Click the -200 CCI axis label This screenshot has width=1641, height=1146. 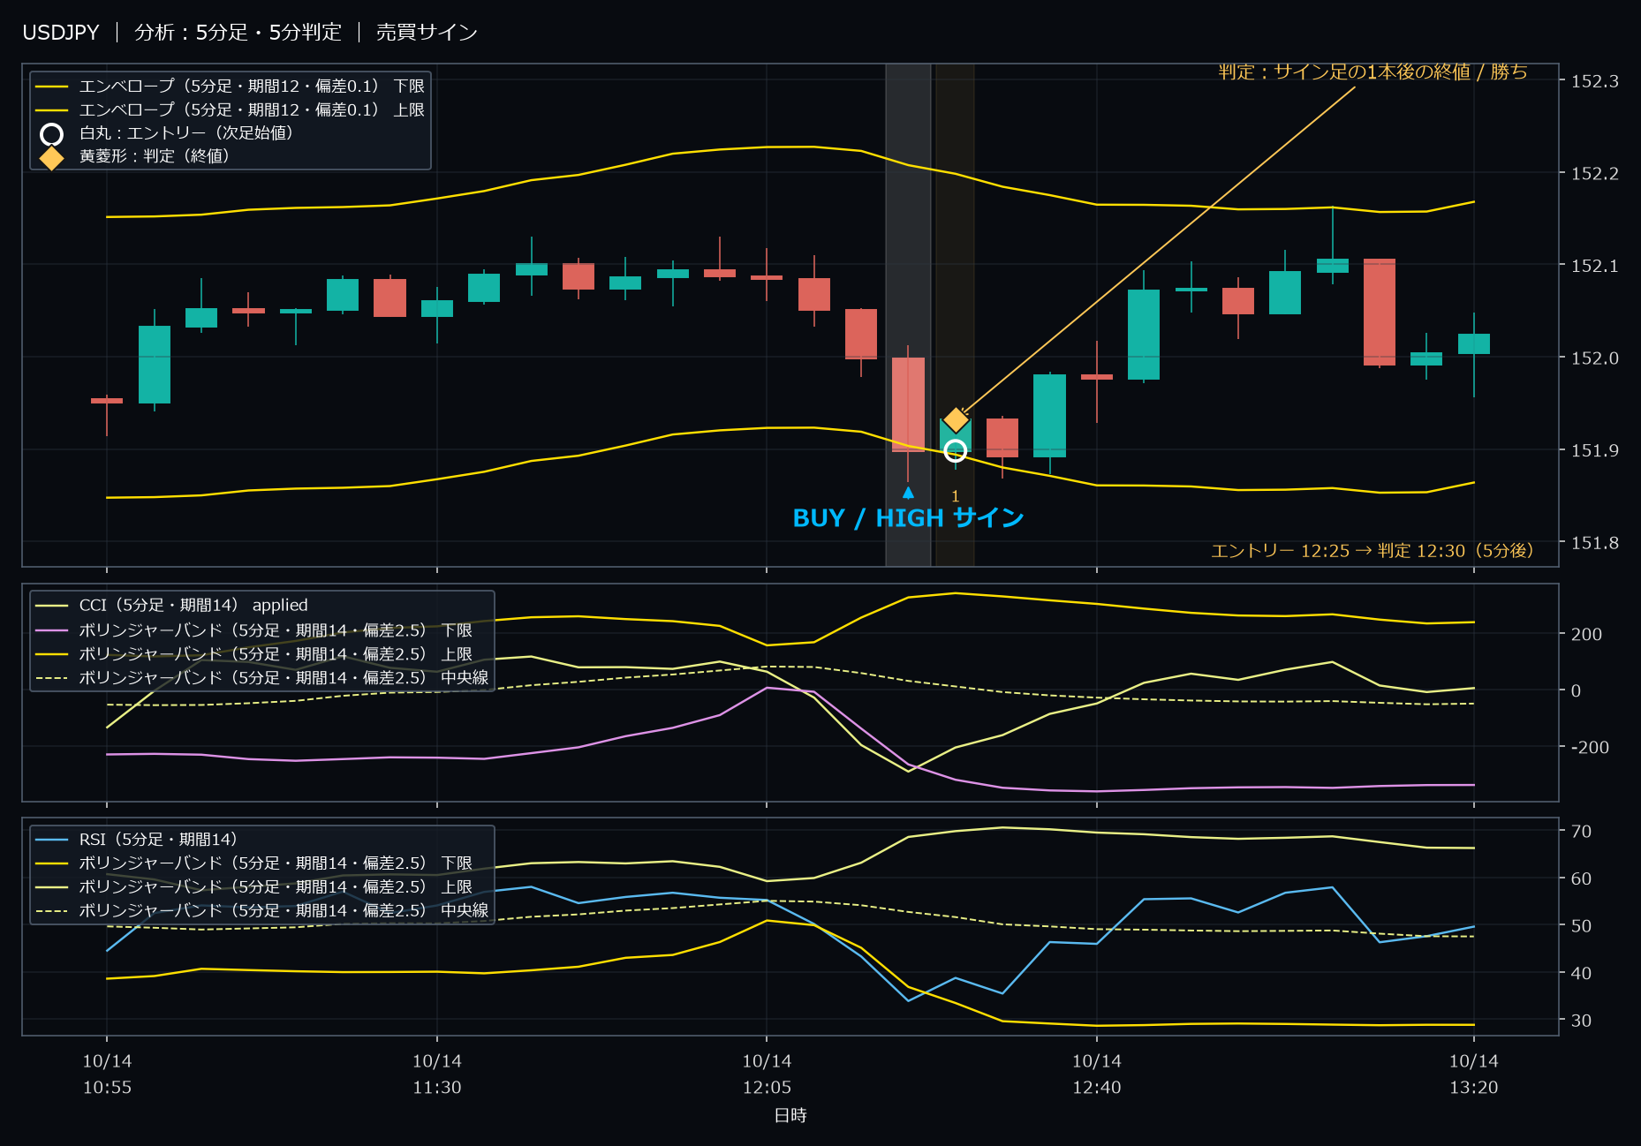click(1590, 747)
